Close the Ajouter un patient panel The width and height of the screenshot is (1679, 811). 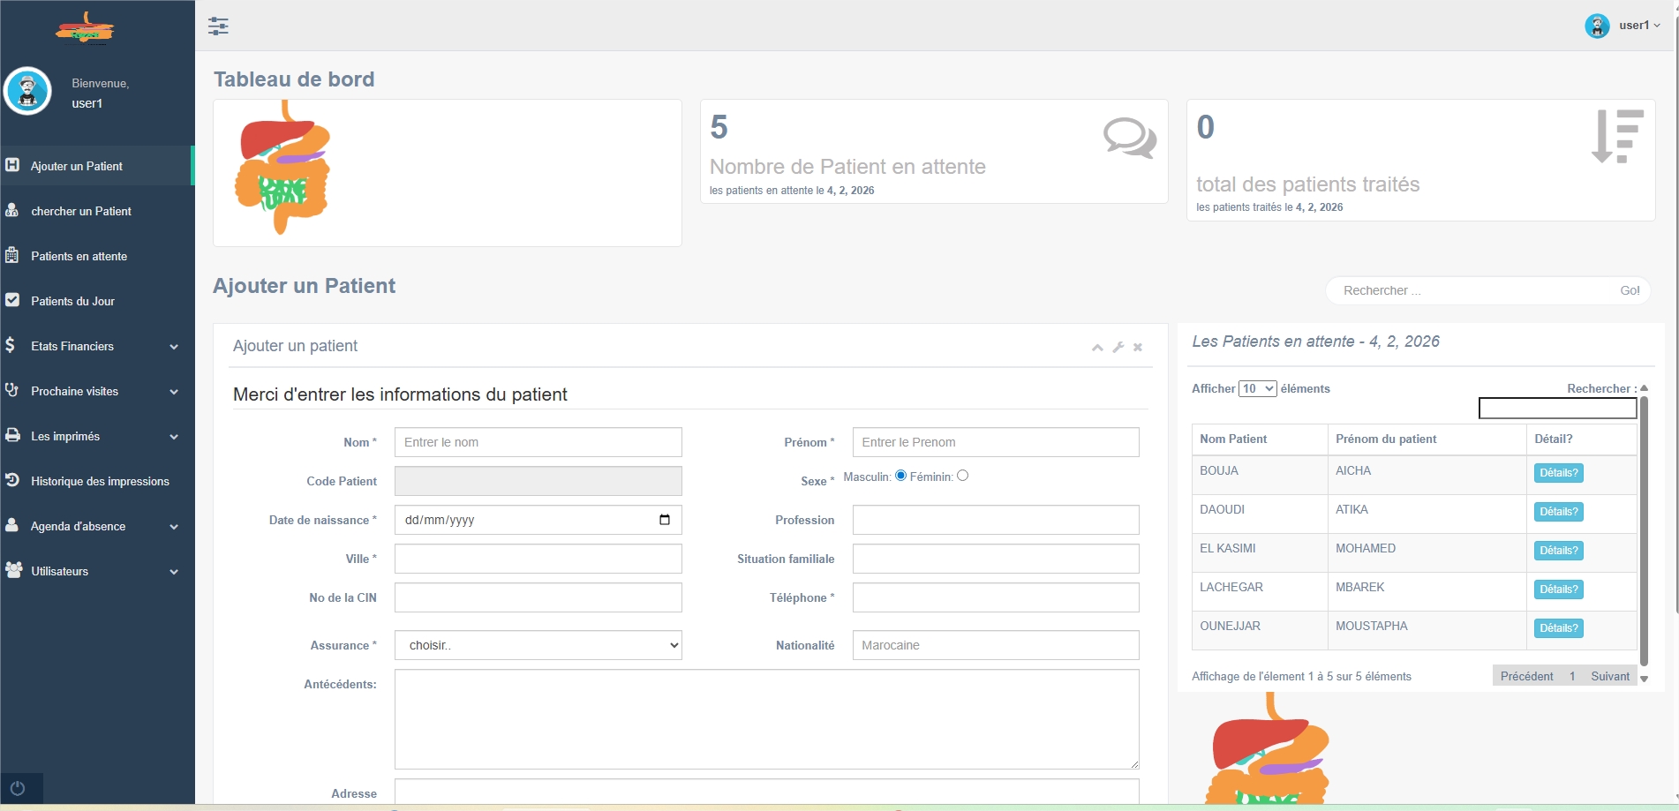point(1138,348)
